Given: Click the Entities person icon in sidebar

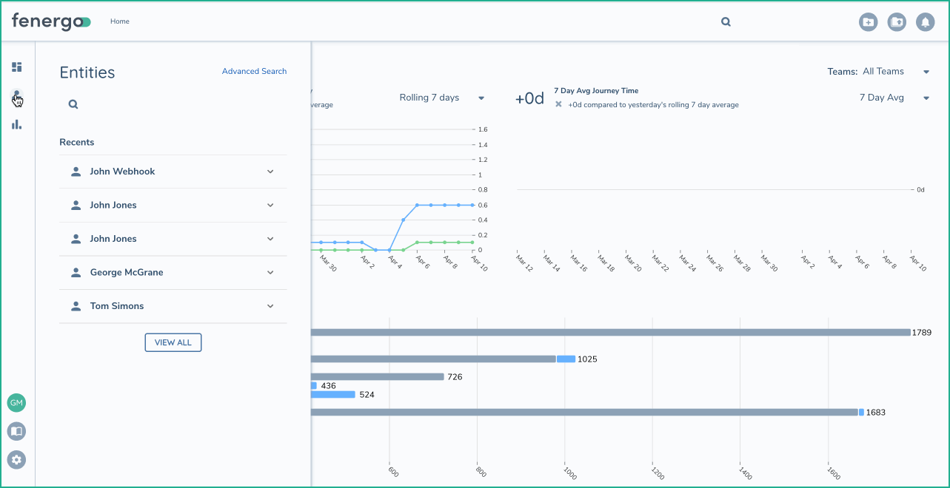Looking at the screenshot, I should pyautogui.click(x=16, y=96).
